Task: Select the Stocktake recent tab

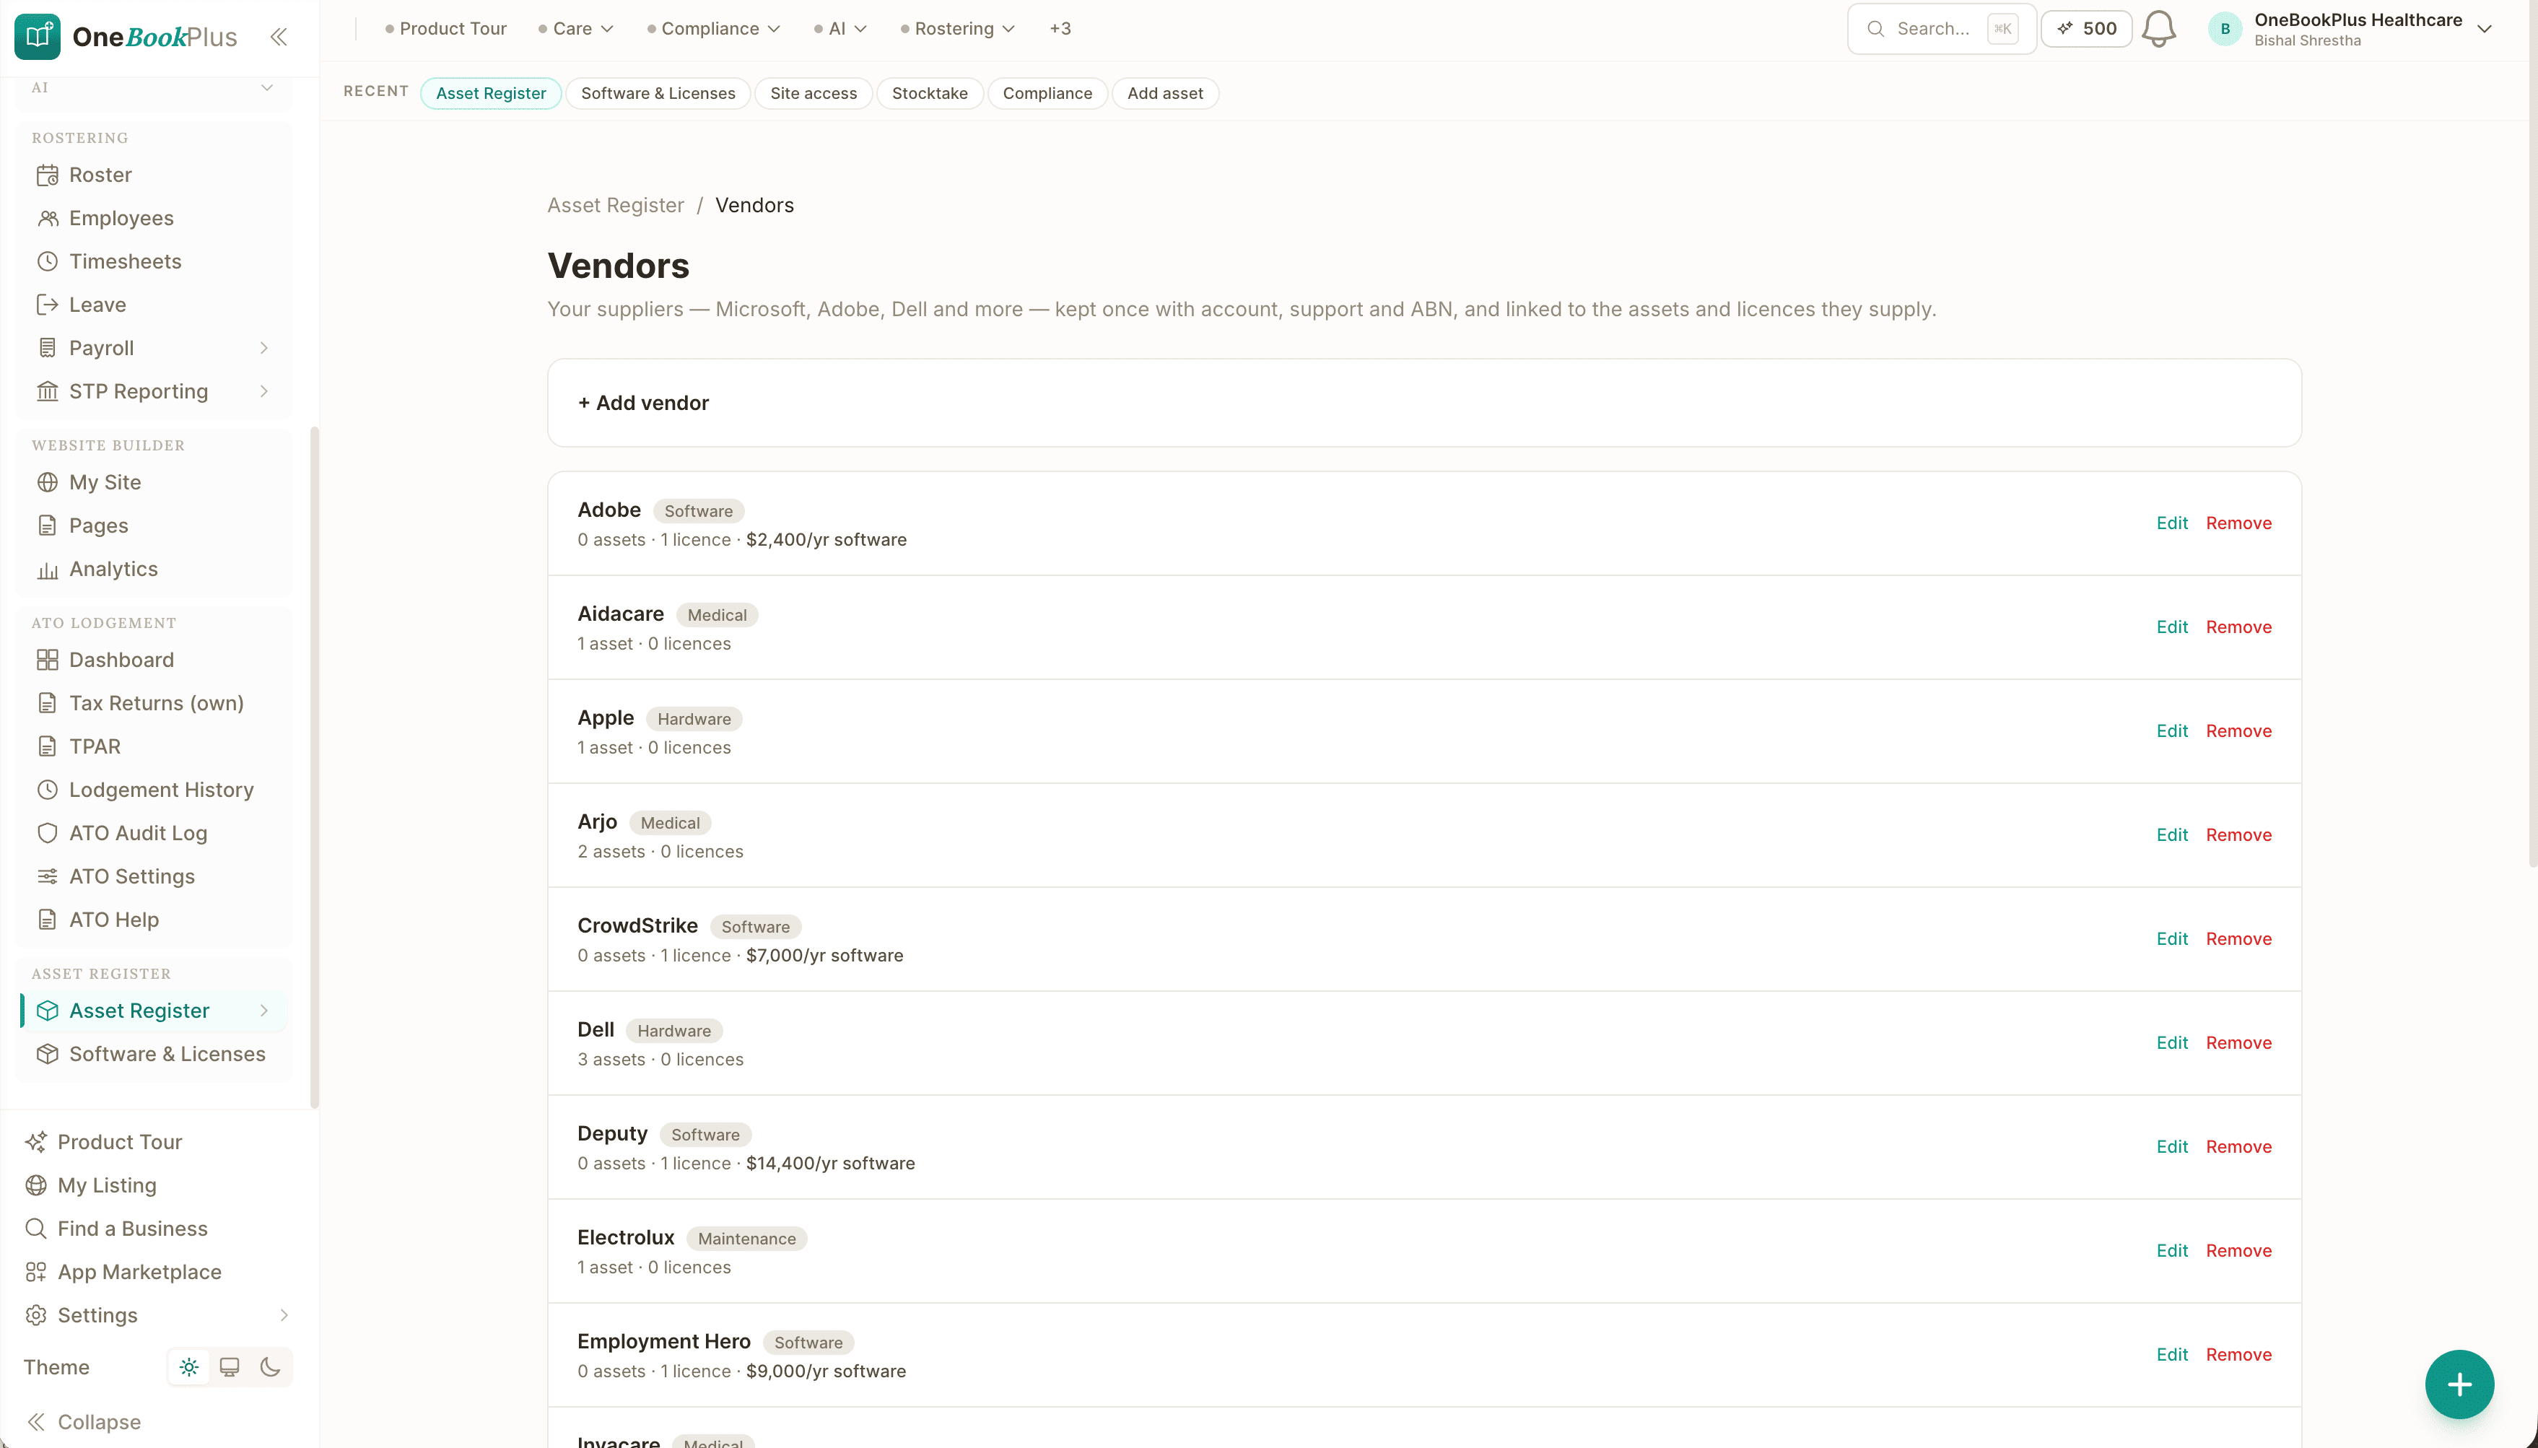Action: point(929,94)
